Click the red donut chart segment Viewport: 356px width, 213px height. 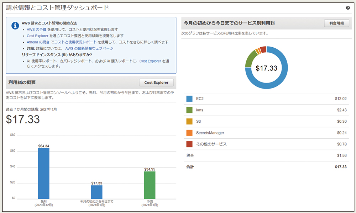[263, 49]
